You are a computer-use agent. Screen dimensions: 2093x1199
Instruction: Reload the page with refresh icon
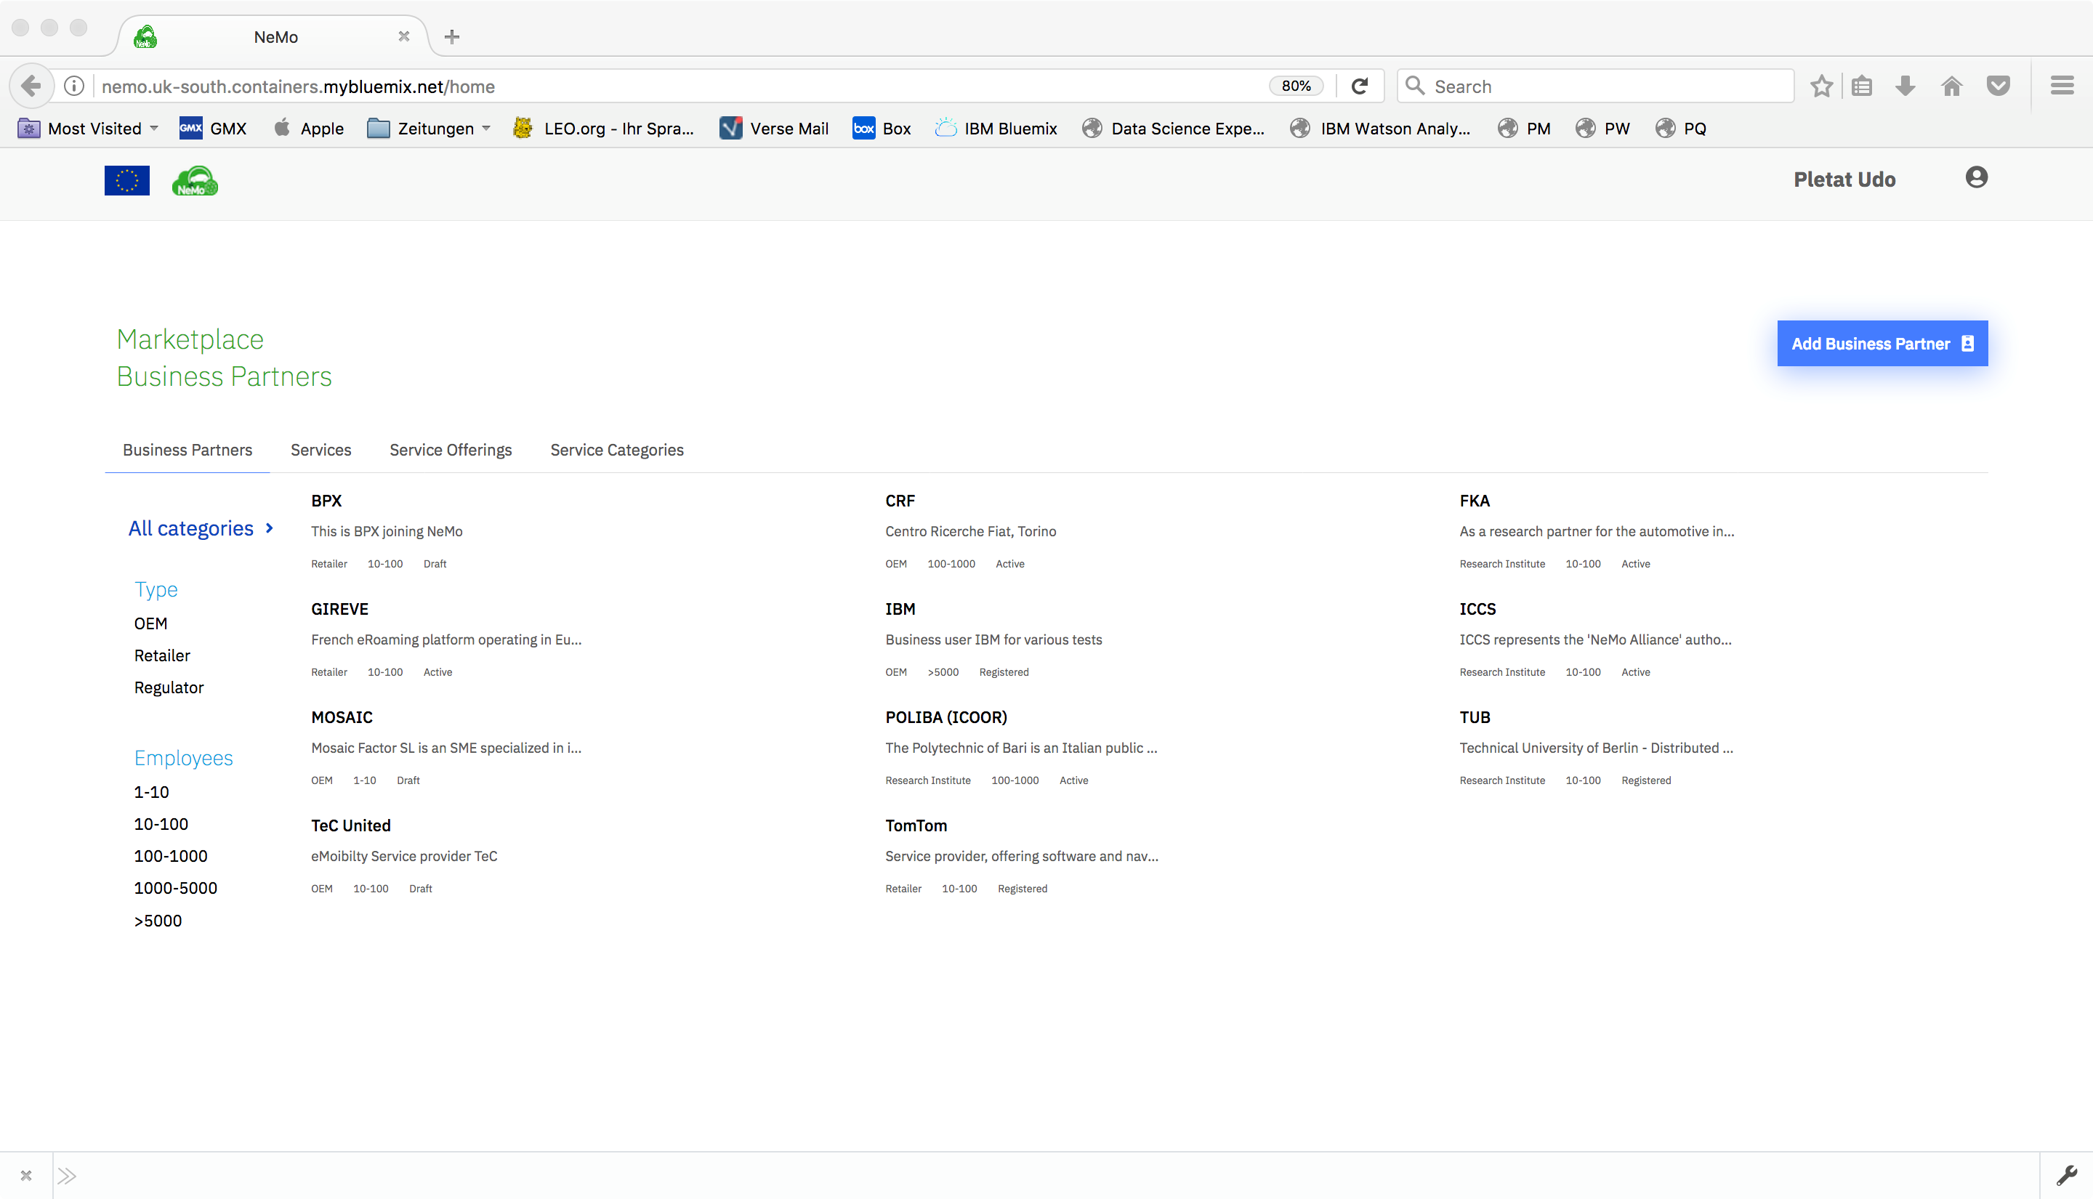pyautogui.click(x=1360, y=86)
